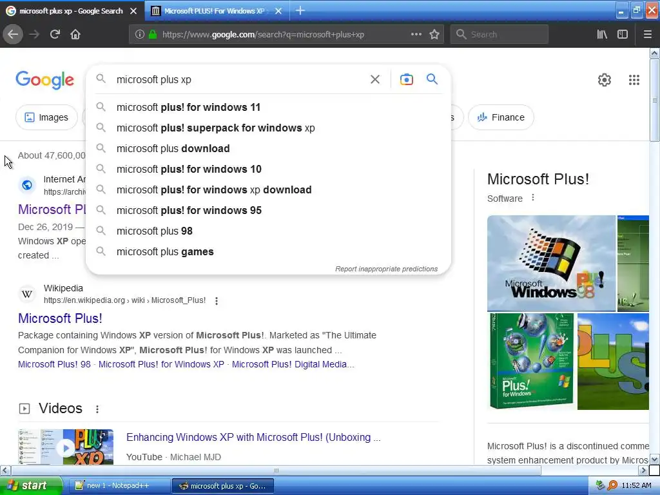
Task: Switch to new 1 - Notepad++ taskbar window
Action: point(119,485)
